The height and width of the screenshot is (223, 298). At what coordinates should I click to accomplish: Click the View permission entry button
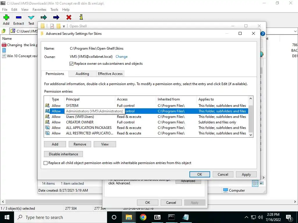coord(105,144)
